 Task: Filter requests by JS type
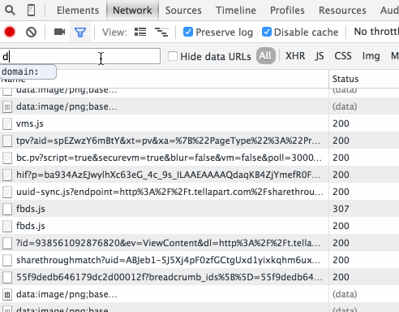(x=320, y=56)
